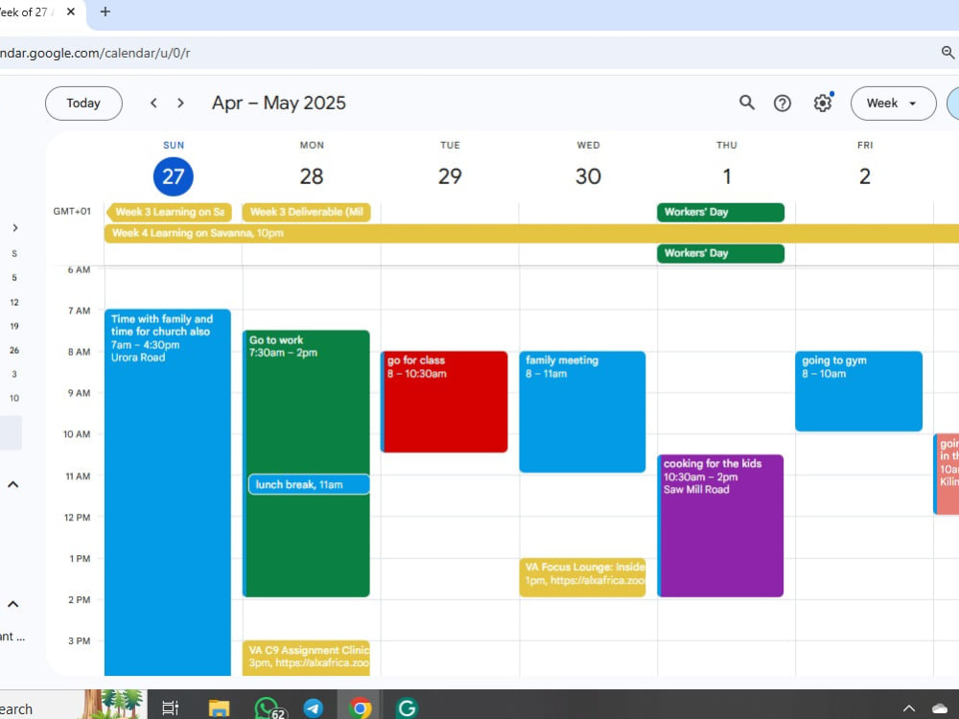Open the VA C9 Assignment Clinic event
The image size is (959, 719).
point(307,658)
